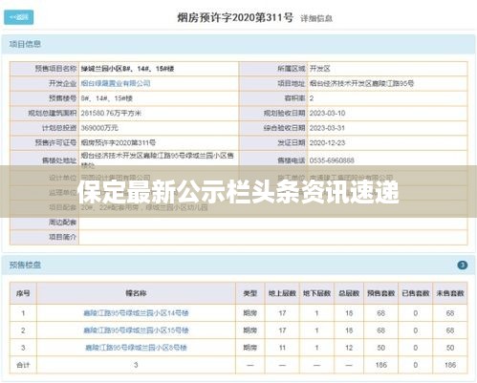Select permit number value in 预售许可证号 row
The width and height of the screenshot is (477, 383).
click(119, 142)
